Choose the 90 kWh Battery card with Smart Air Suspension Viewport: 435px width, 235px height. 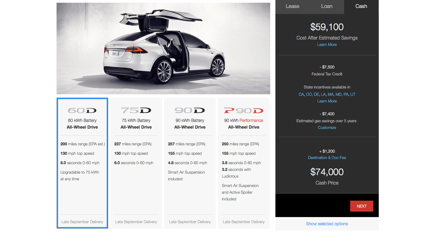[190, 163]
